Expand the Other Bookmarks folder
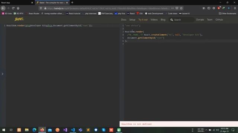 228,13
